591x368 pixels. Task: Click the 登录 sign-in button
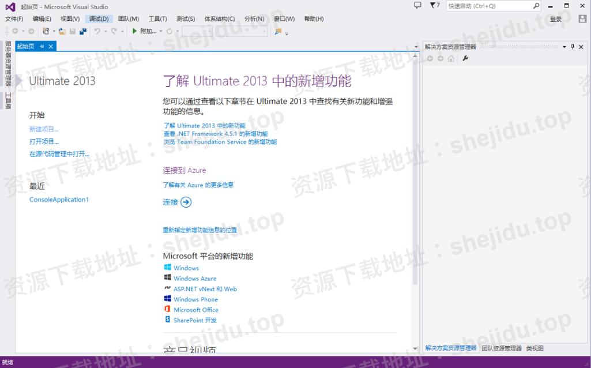556,19
